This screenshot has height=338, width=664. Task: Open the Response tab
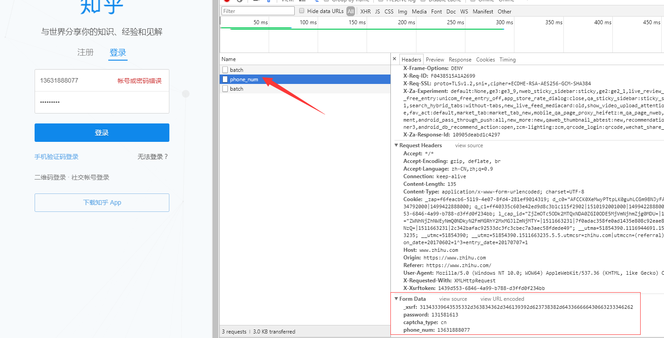[460, 60]
